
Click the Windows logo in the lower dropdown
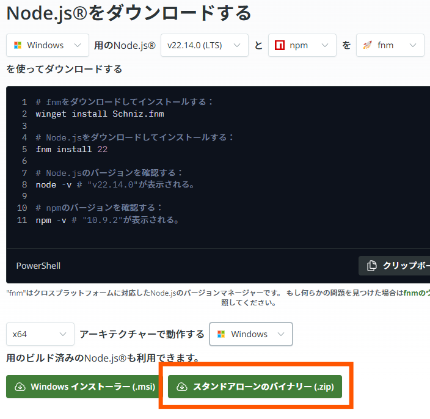pos(221,334)
